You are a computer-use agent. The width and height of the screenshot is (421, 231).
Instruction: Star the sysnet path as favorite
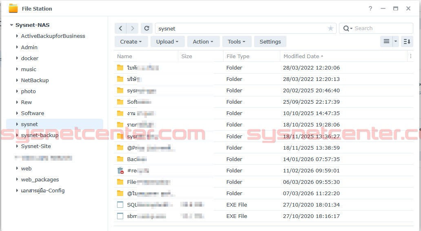click(x=330, y=28)
